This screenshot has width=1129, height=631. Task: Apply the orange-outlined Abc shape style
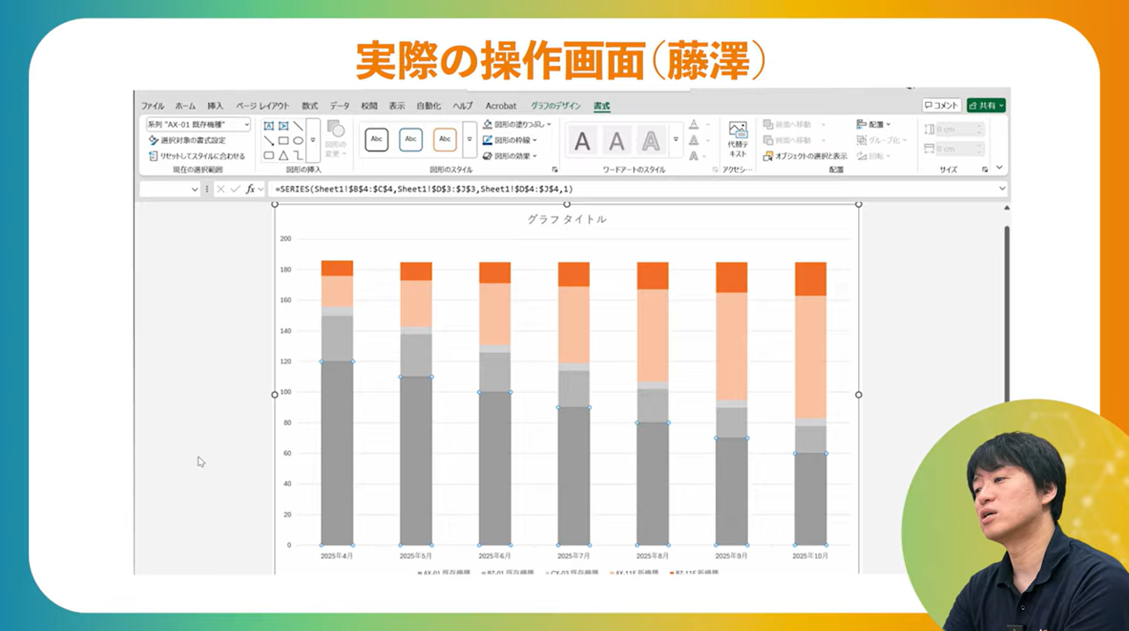click(x=445, y=139)
